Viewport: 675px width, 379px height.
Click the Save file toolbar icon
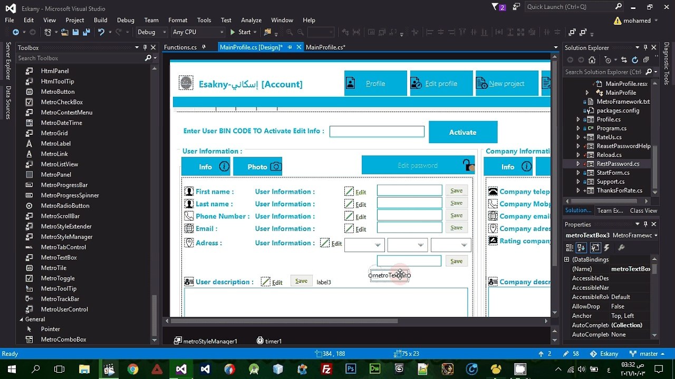point(75,32)
